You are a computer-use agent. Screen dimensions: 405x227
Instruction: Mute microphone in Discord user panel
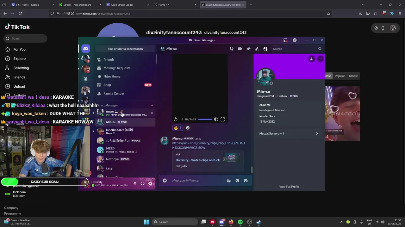click(135, 183)
